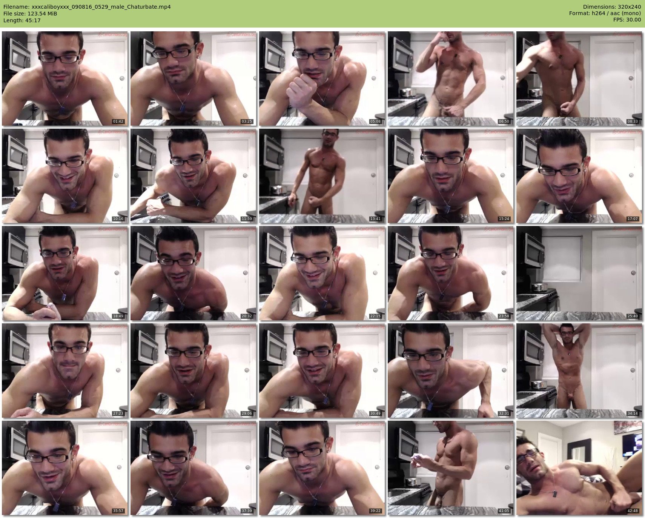Viewport: 645px width, 518px height.
Task: Click the frame marked 30:49
Action: click(x=322, y=370)
